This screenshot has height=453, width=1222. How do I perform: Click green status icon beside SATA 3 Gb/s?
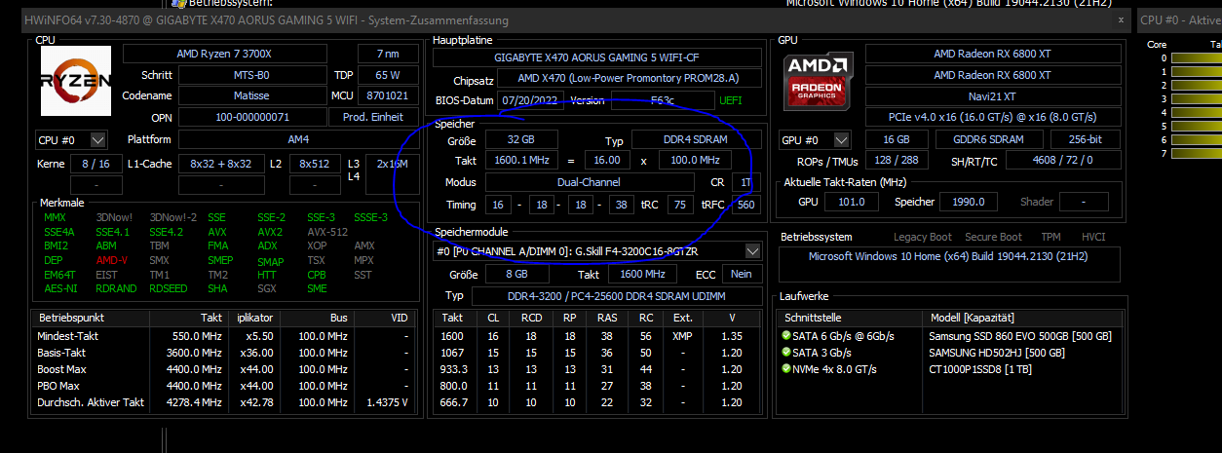coord(785,353)
